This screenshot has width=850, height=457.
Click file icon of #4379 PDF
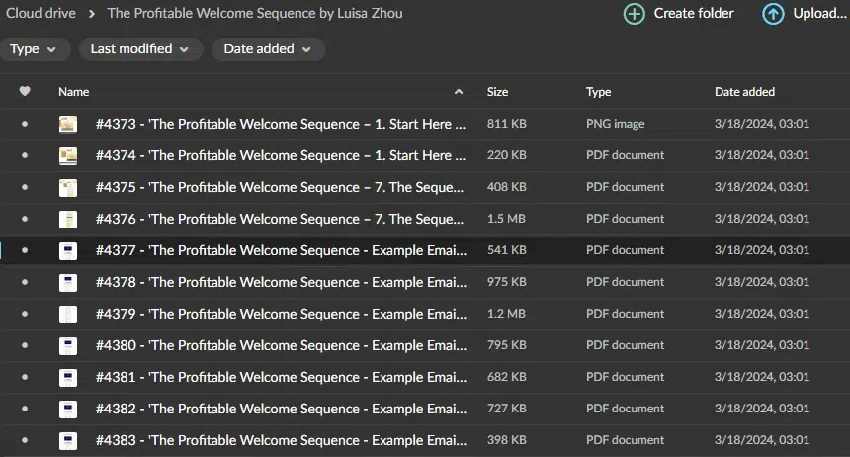[x=68, y=315]
